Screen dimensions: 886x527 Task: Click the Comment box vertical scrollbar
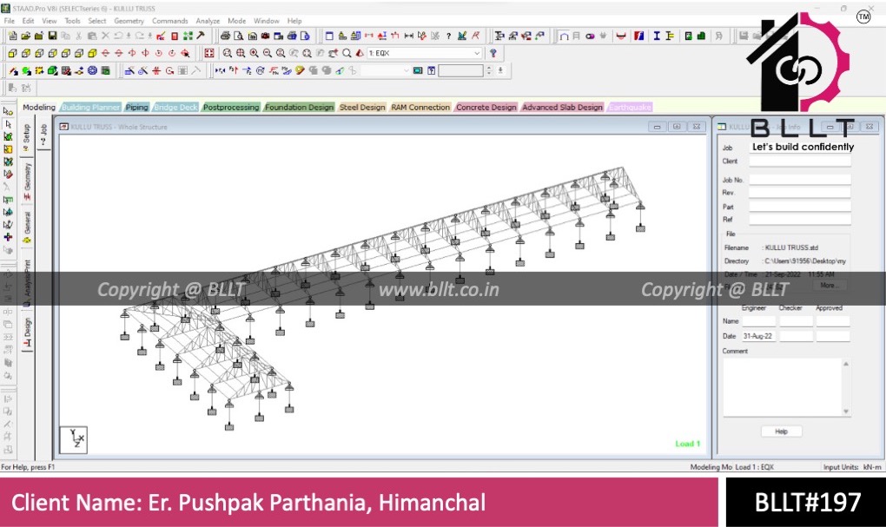coord(846,387)
